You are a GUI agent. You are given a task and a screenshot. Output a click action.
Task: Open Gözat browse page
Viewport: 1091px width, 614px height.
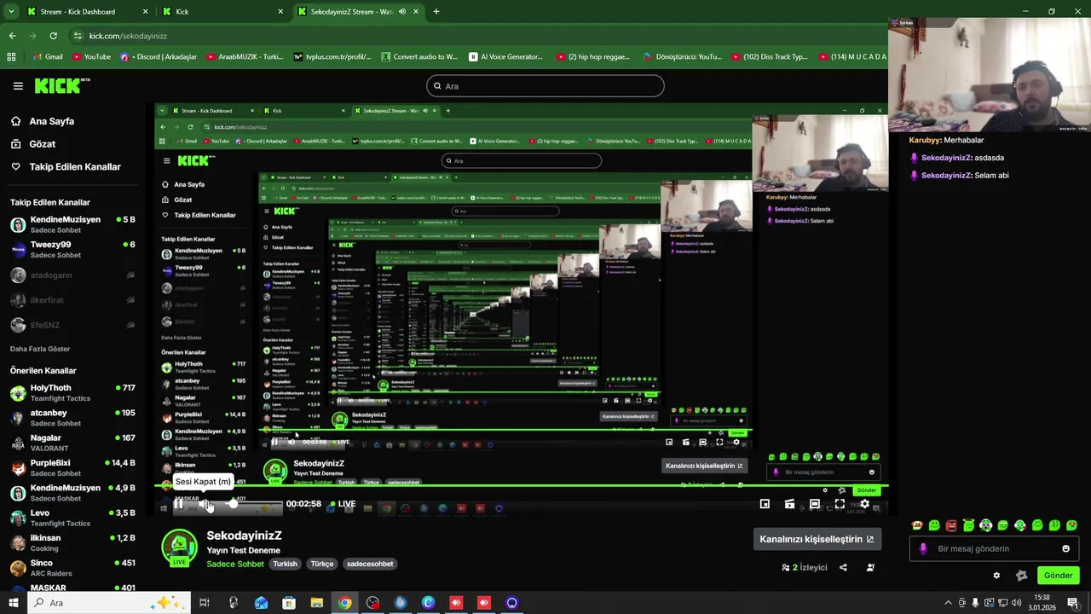[x=42, y=144]
